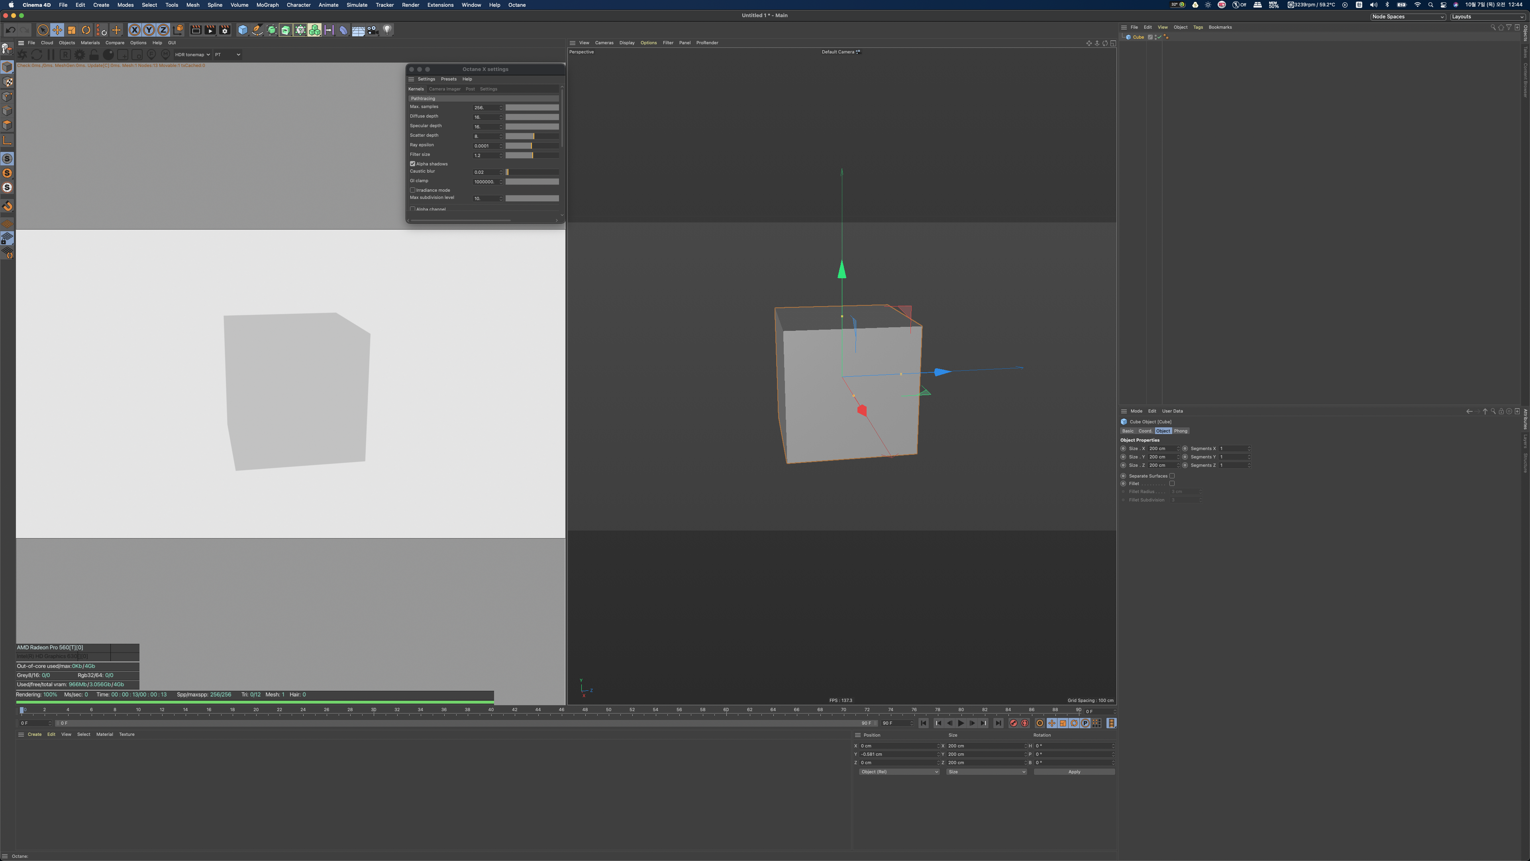Open Presets menu in Octane settings
This screenshot has height=861, width=1530.
(448, 79)
